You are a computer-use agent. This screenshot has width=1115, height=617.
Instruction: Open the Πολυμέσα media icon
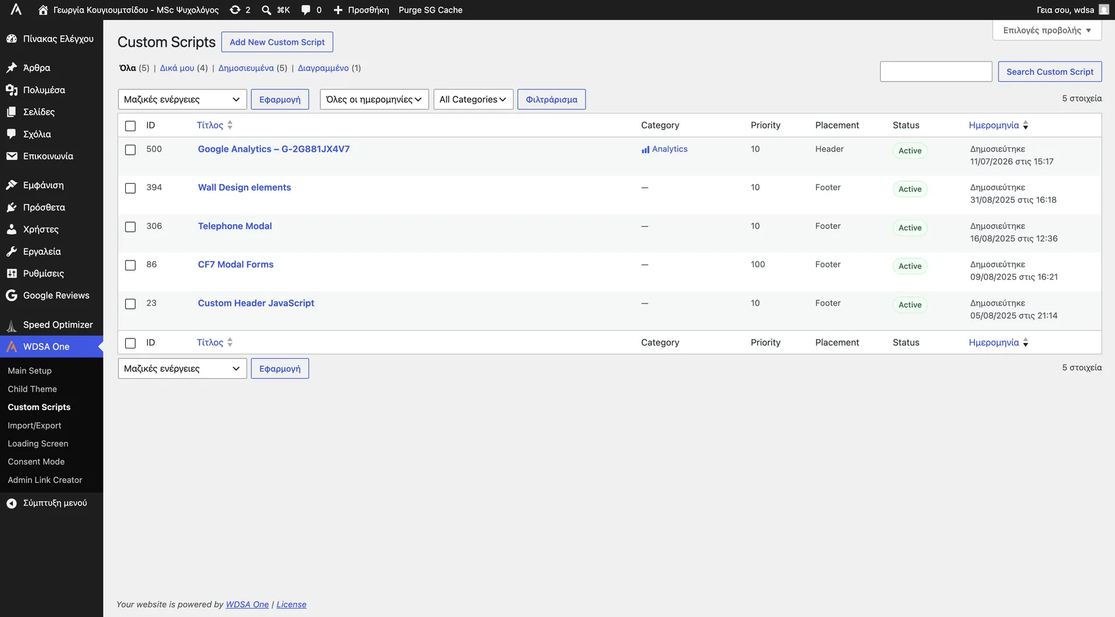pos(12,90)
